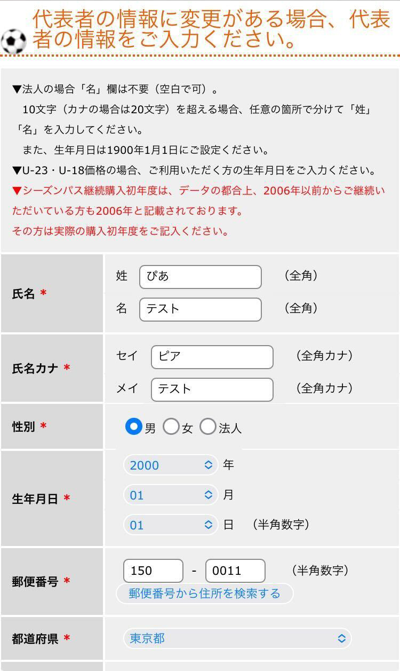Click 郵便番号から住所を検索する button

pyautogui.click(x=204, y=594)
